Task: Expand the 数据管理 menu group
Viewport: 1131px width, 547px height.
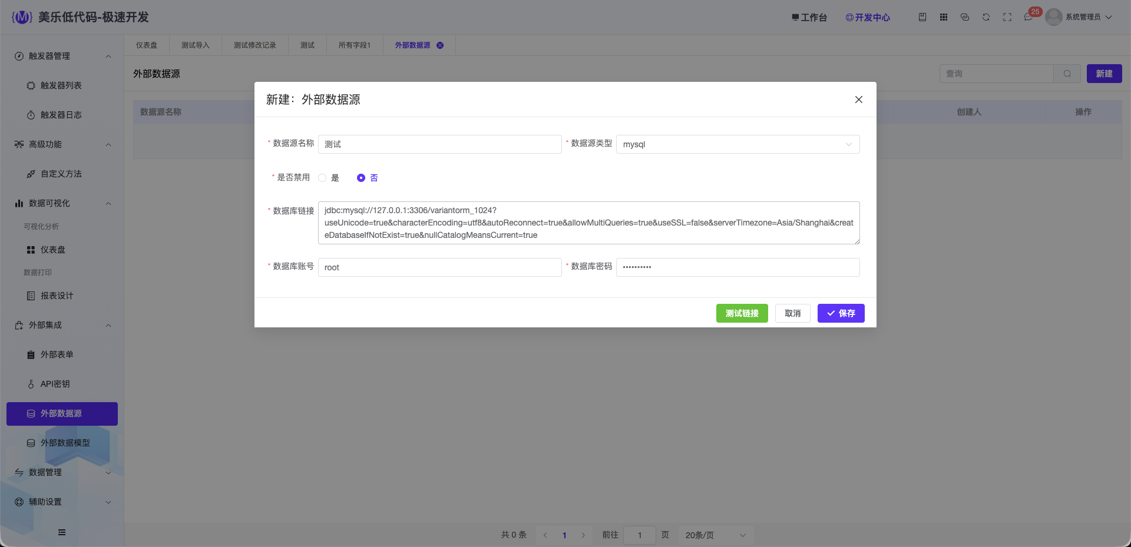Action: click(x=62, y=472)
